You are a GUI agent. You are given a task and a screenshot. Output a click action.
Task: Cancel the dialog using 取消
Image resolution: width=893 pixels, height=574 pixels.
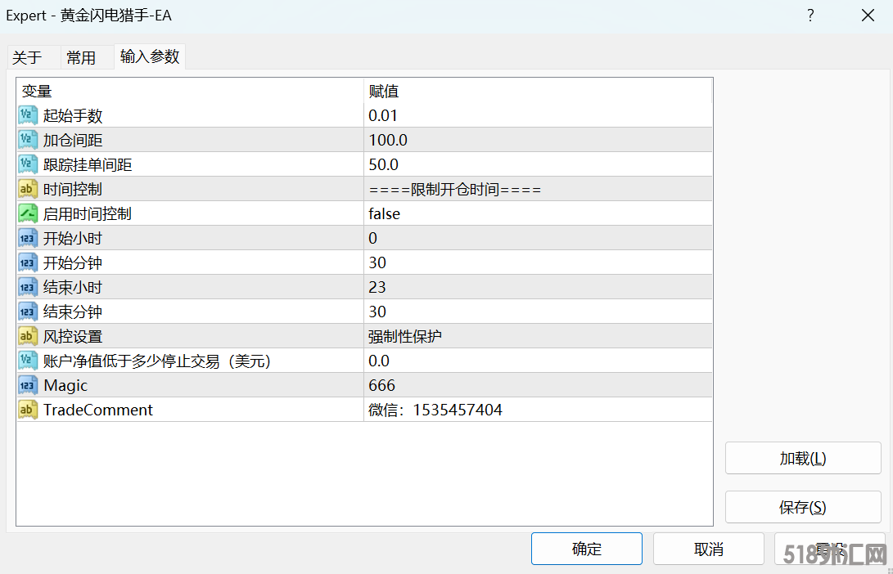point(708,549)
